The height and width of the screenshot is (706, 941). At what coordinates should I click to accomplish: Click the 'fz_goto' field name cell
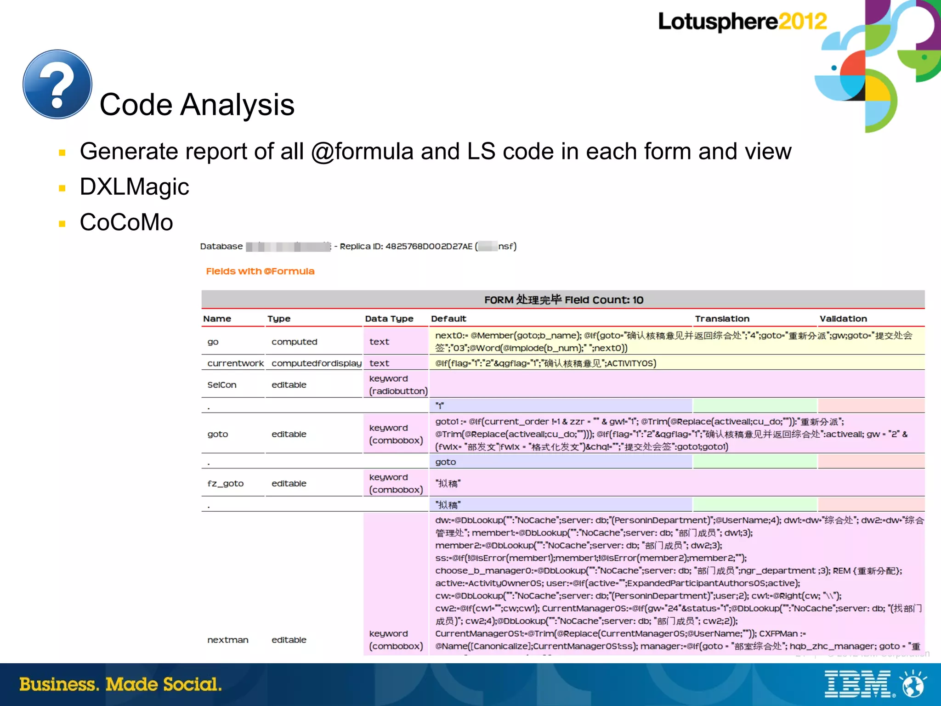click(x=233, y=483)
